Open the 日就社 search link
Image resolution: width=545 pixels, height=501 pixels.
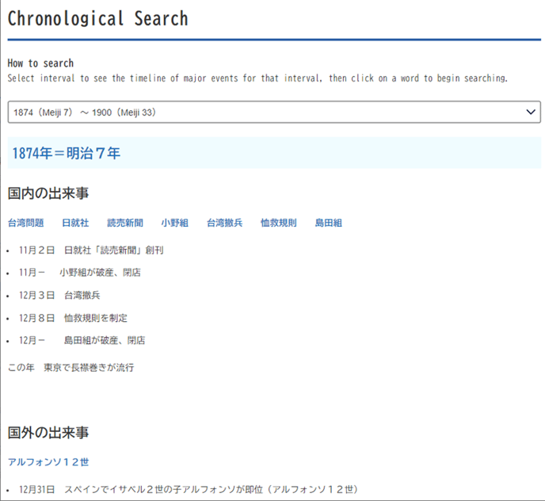pyautogui.click(x=75, y=223)
